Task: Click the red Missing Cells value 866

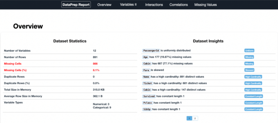Action: point(95,63)
